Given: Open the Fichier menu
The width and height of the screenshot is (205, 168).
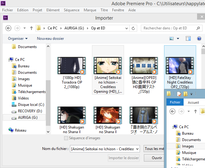Looking at the screenshot, I should [x=7, y=10].
